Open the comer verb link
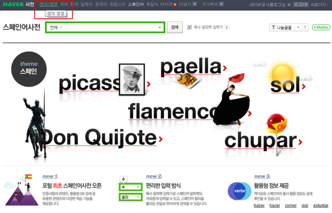 click(x=291, y=205)
